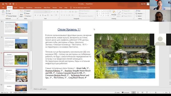Switch to Slide Sorter view in status bar
171x96 pixels.
click(x=138, y=93)
